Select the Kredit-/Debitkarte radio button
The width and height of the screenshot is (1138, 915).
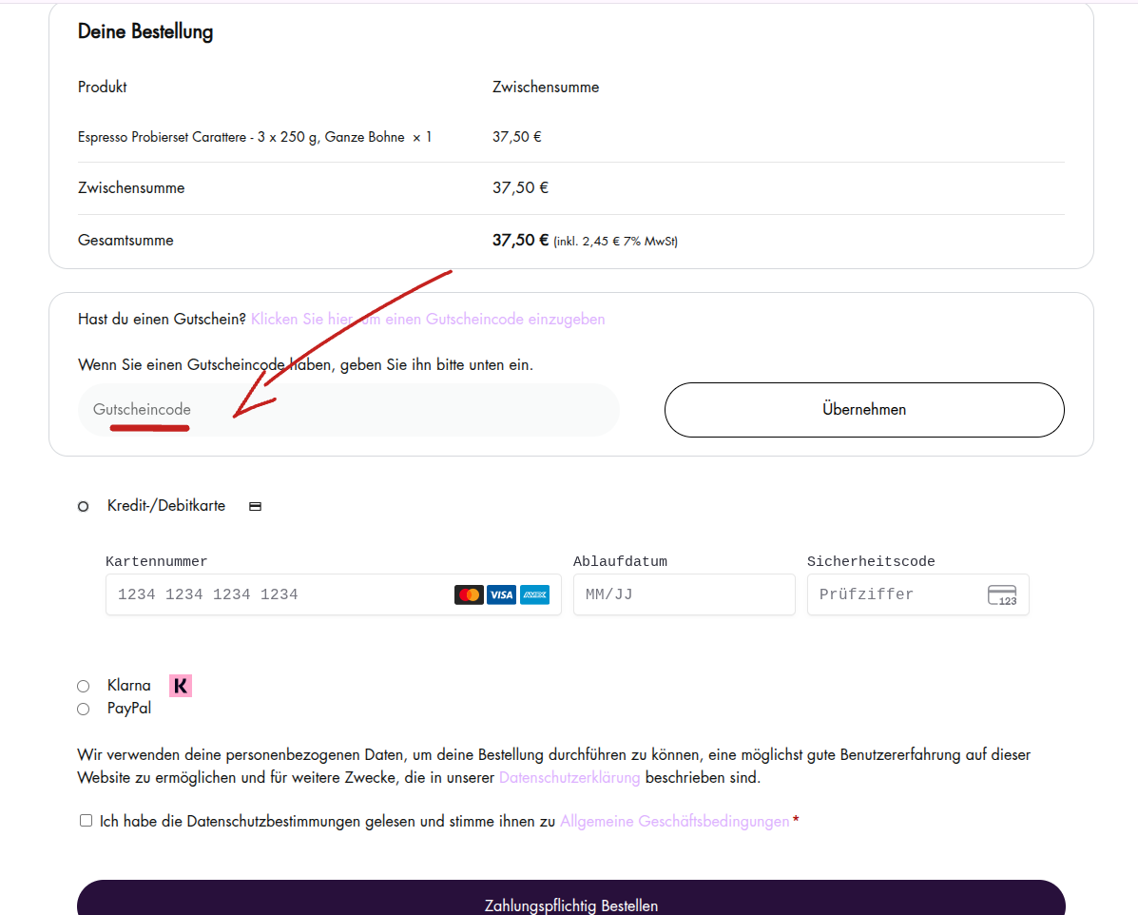pos(84,507)
